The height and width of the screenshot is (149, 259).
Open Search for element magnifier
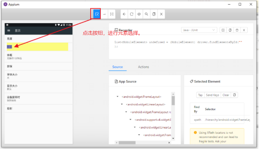point(146,14)
